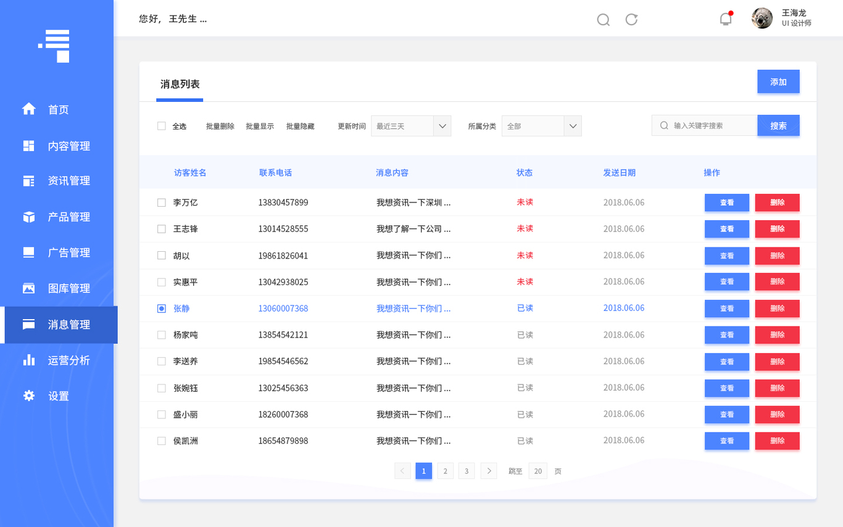Check the box for 侯凯洲
This screenshot has width=843, height=527.
click(162, 441)
